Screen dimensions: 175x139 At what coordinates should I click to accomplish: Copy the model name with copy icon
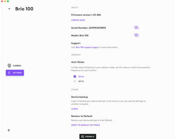(136, 35)
